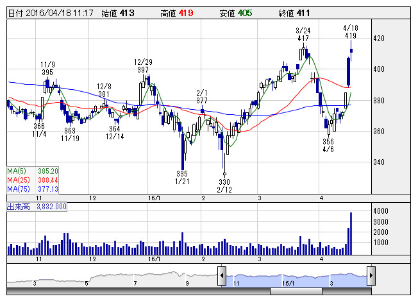Click the 2/12 low label showing 330

coord(224,185)
